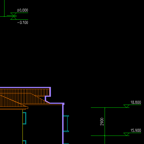Image resolution: width=144 pixels, height=144 pixels.
Task: Click the green horizontal line at 15.900
Action: 110,136
